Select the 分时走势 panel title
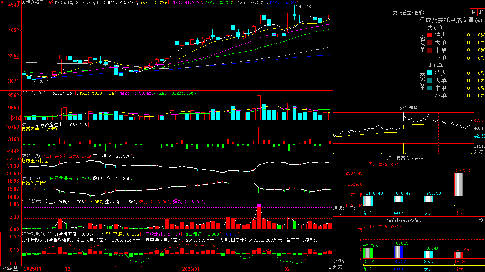This screenshot has width=485, height=272. [x=409, y=108]
